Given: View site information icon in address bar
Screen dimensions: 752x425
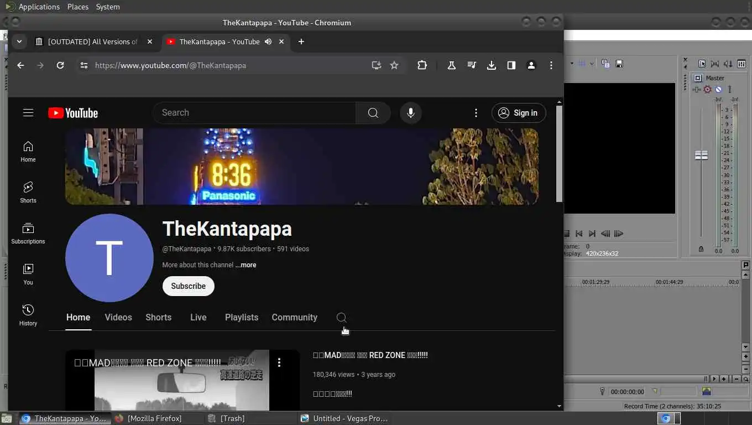Looking at the screenshot, I should point(84,65).
